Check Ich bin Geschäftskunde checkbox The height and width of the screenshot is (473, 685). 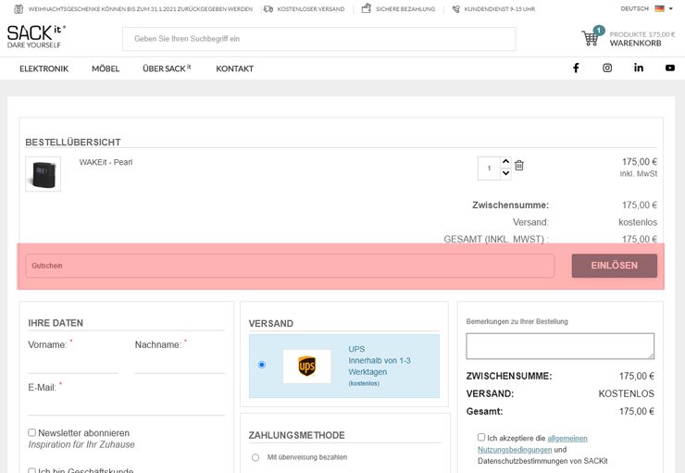(31, 471)
